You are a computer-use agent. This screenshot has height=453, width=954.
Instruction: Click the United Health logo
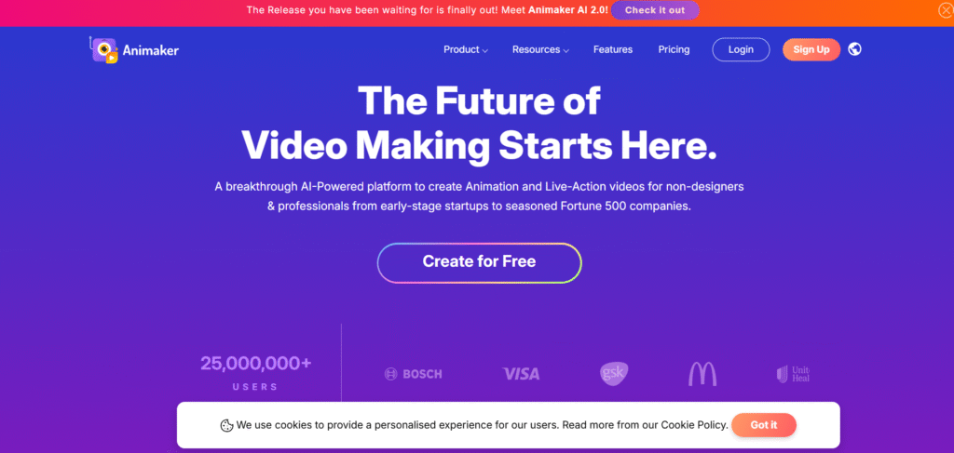pyautogui.click(x=794, y=374)
